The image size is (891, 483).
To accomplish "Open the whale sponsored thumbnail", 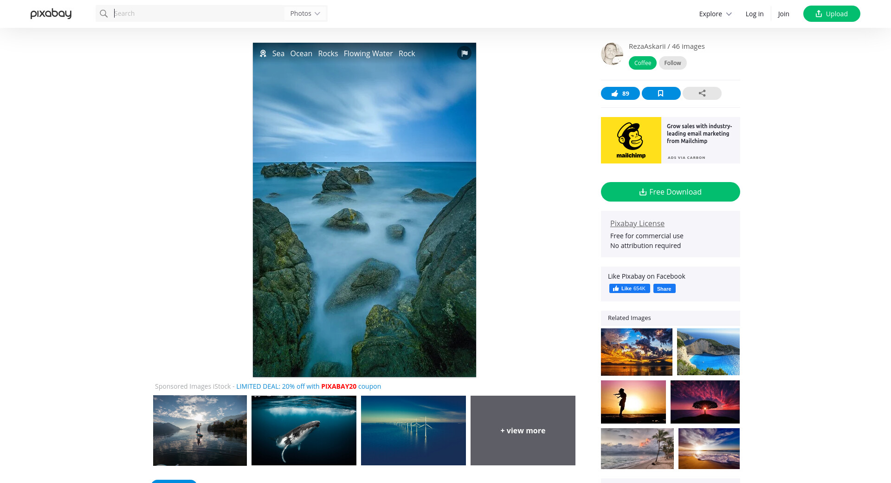I will pos(304,431).
